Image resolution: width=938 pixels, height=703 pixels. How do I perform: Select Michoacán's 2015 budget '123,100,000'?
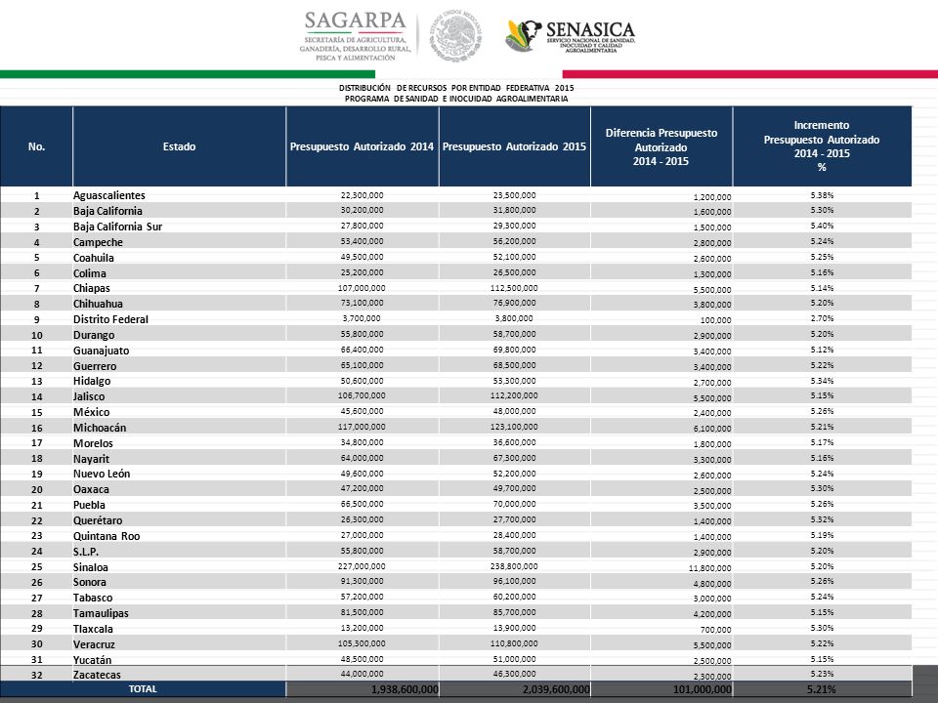(515, 427)
